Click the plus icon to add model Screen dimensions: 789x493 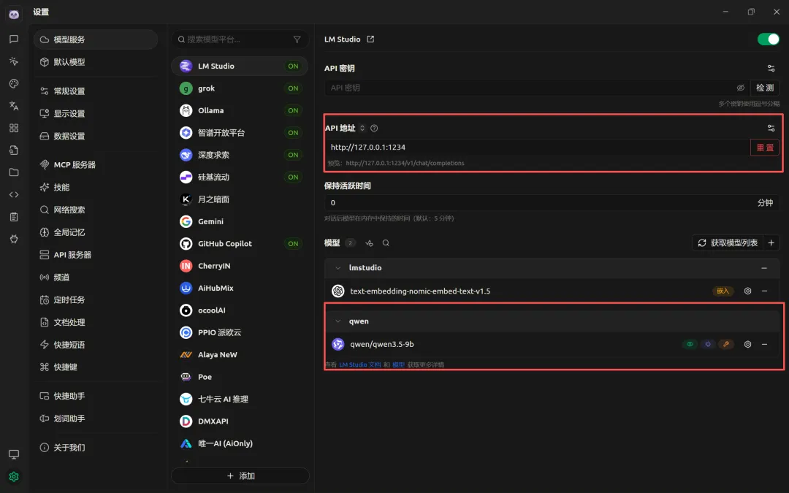[771, 243]
